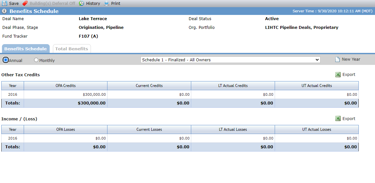This screenshot has width=375, height=183.
Task: Click the Current Credits column header
Action: pos(149,86)
